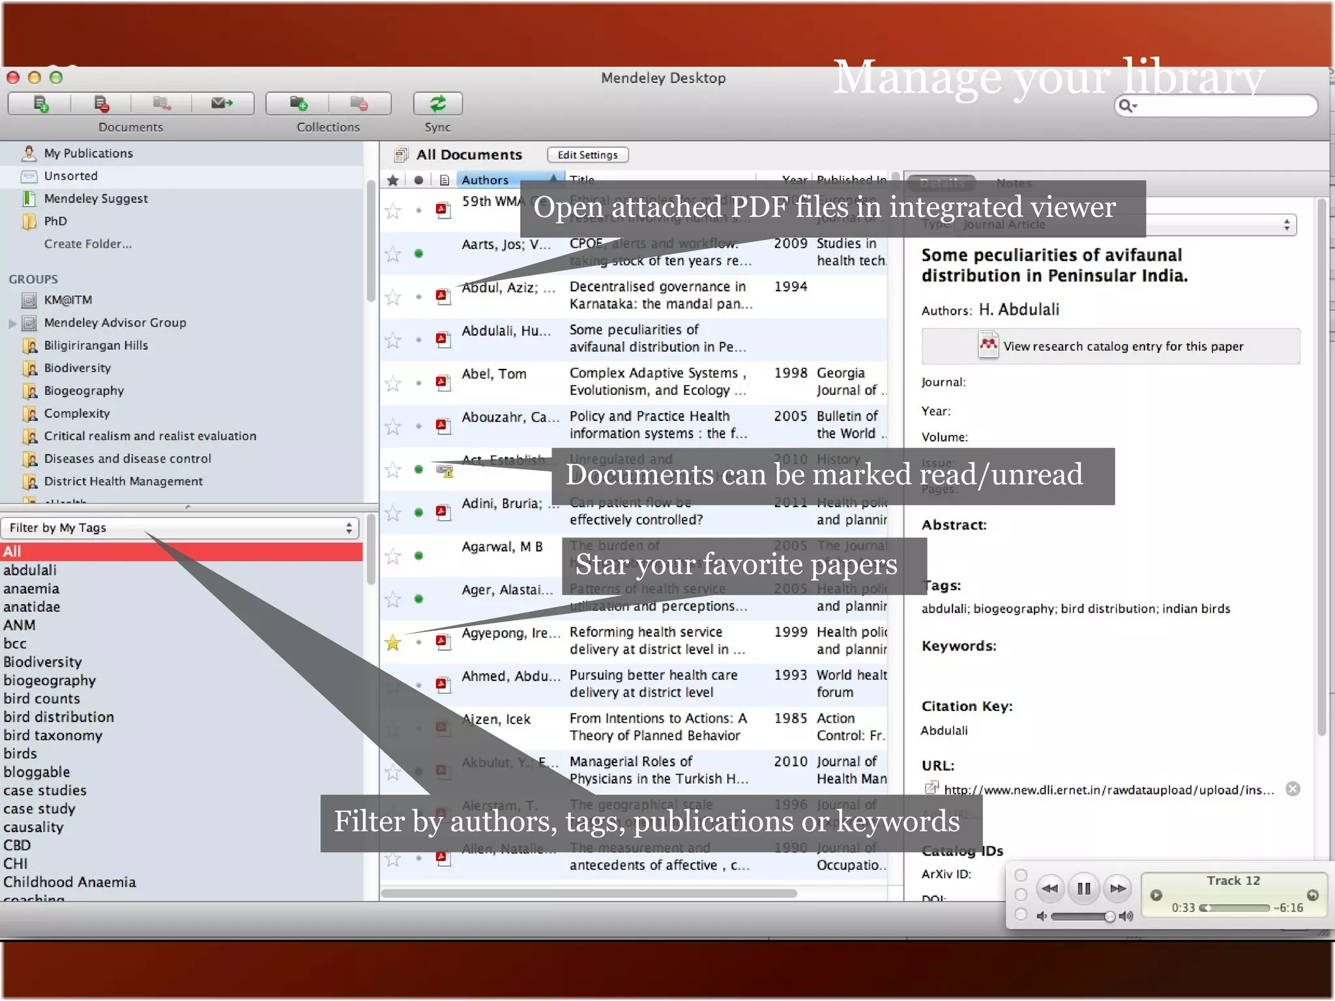Click the Authors column header sort arrow

tap(553, 179)
